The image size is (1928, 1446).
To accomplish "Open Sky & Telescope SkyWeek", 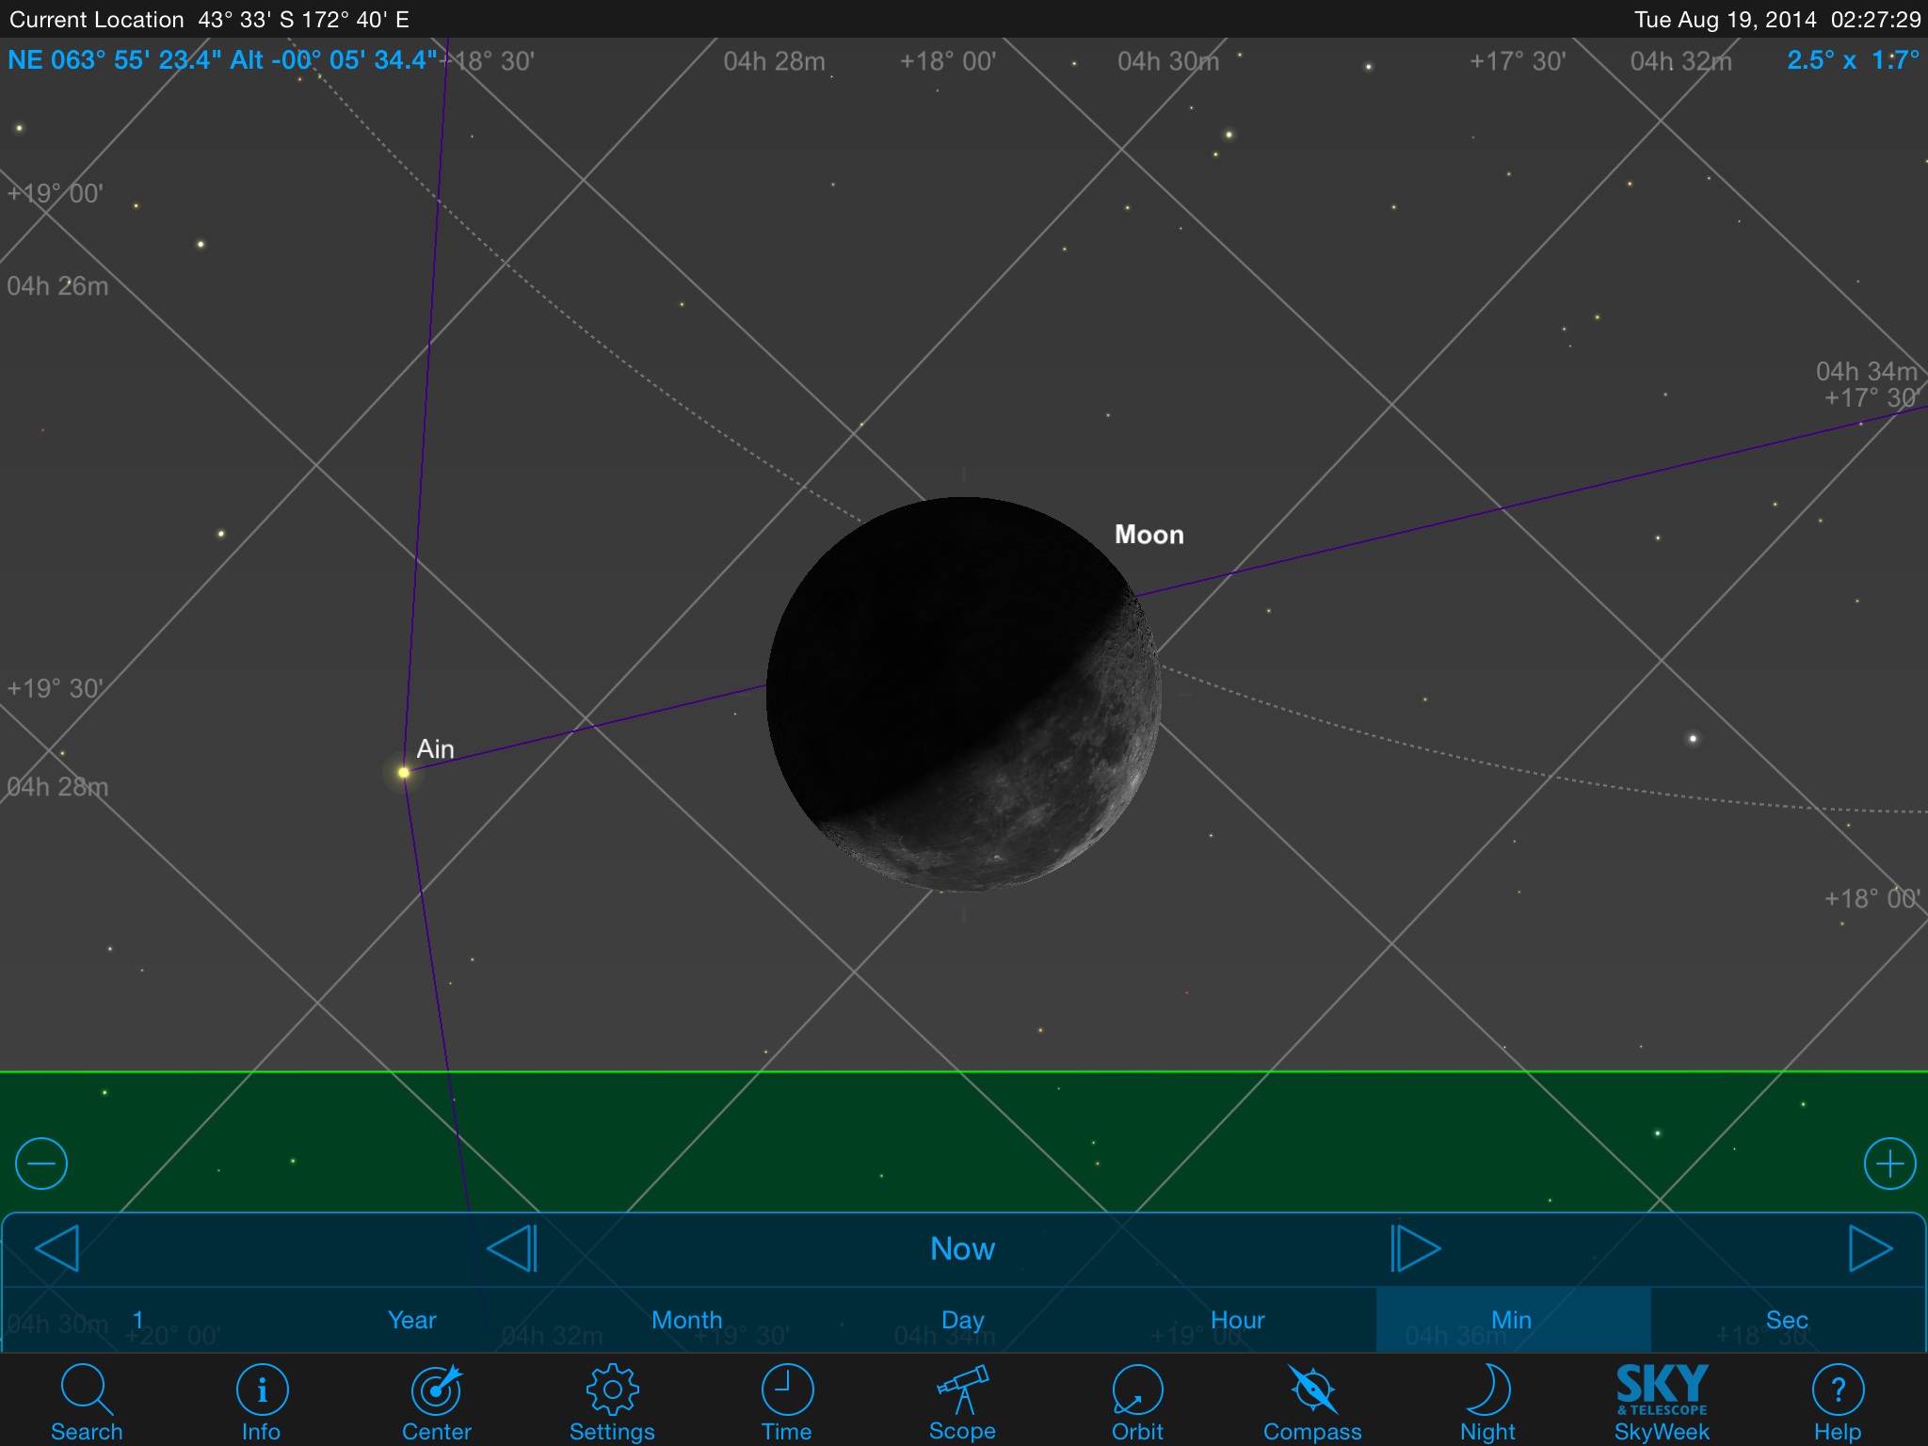I will click(1662, 1402).
